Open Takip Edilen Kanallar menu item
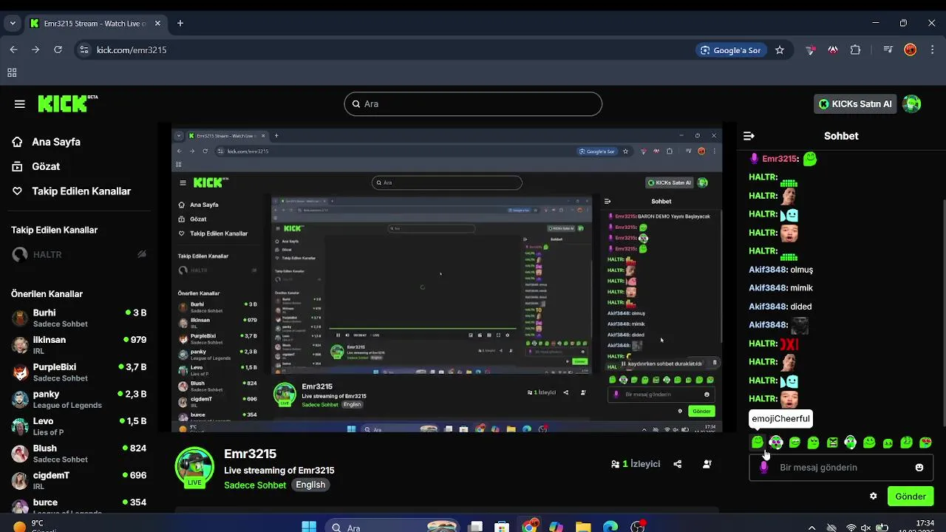 71,191
